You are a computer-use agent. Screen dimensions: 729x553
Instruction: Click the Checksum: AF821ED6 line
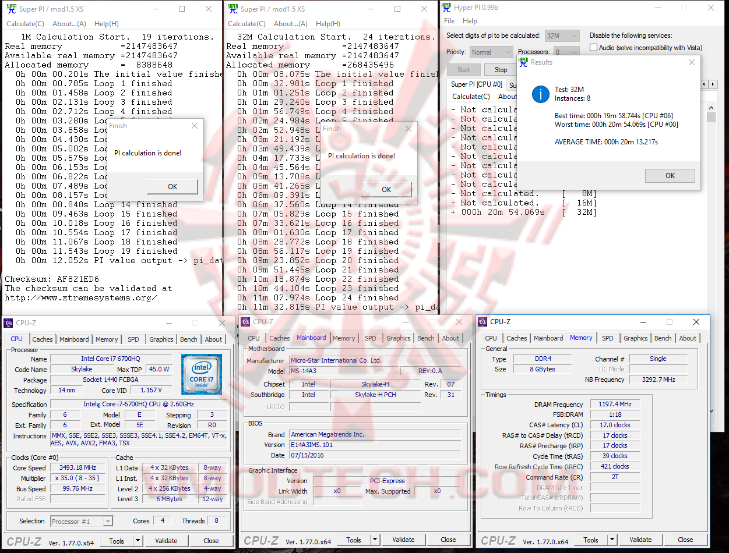pos(52,279)
